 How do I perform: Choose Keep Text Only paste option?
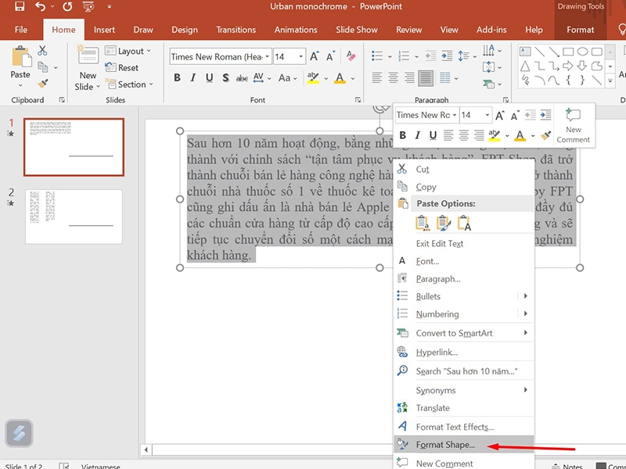coord(464,223)
